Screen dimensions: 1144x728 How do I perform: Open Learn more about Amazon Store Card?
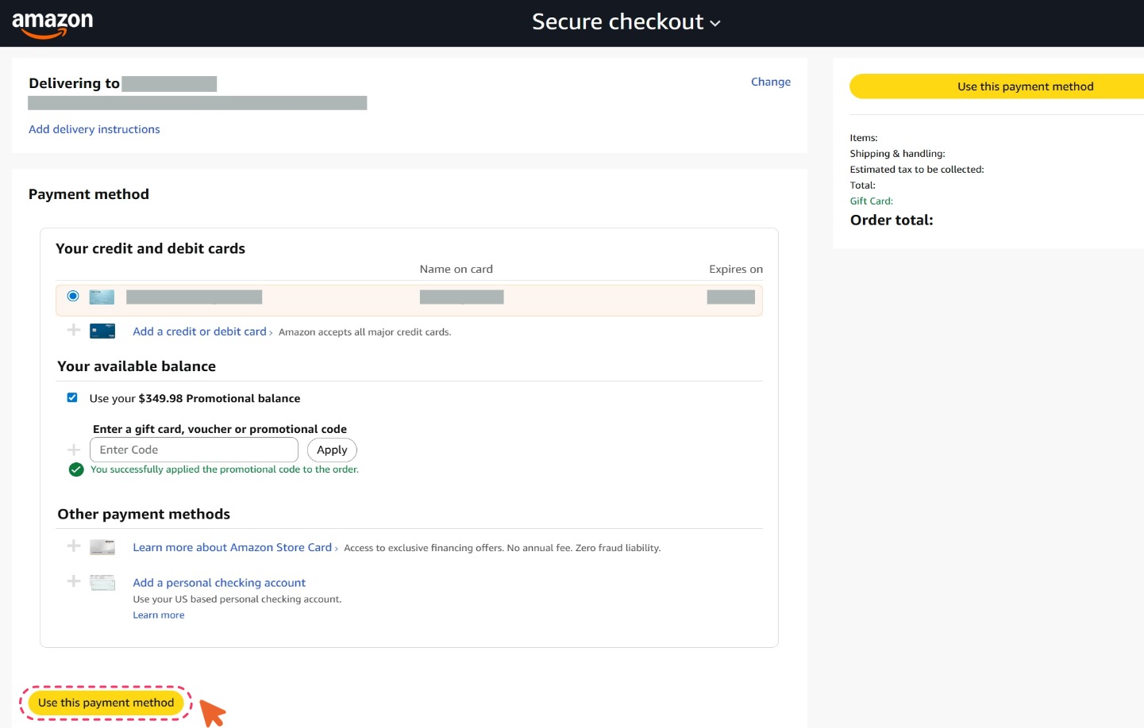pos(232,547)
